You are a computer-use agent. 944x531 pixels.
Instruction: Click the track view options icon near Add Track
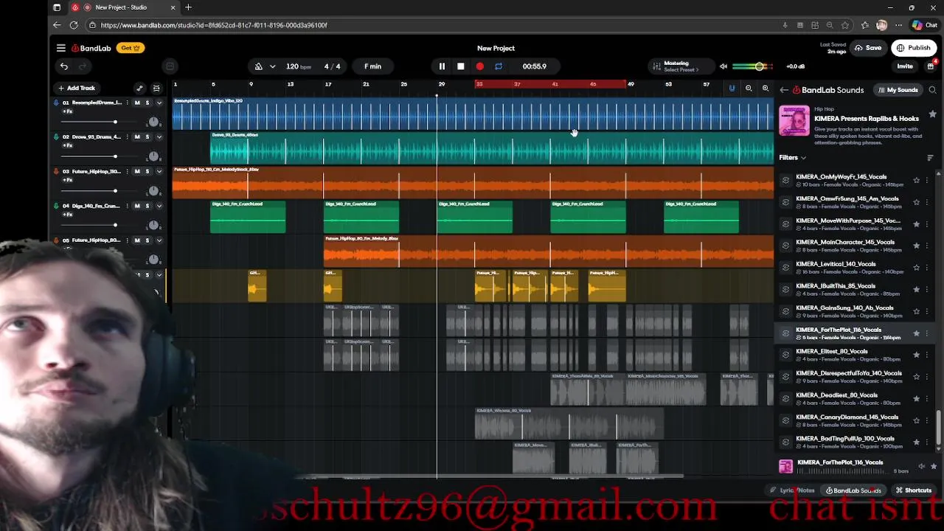pos(156,88)
